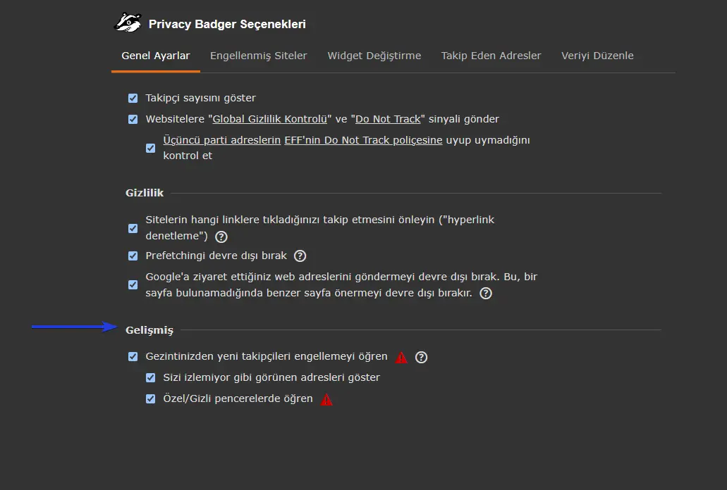Toggle hyperlink denetleme önleyin checkbox
The width and height of the screenshot is (727, 490).
(x=133, y=229)
